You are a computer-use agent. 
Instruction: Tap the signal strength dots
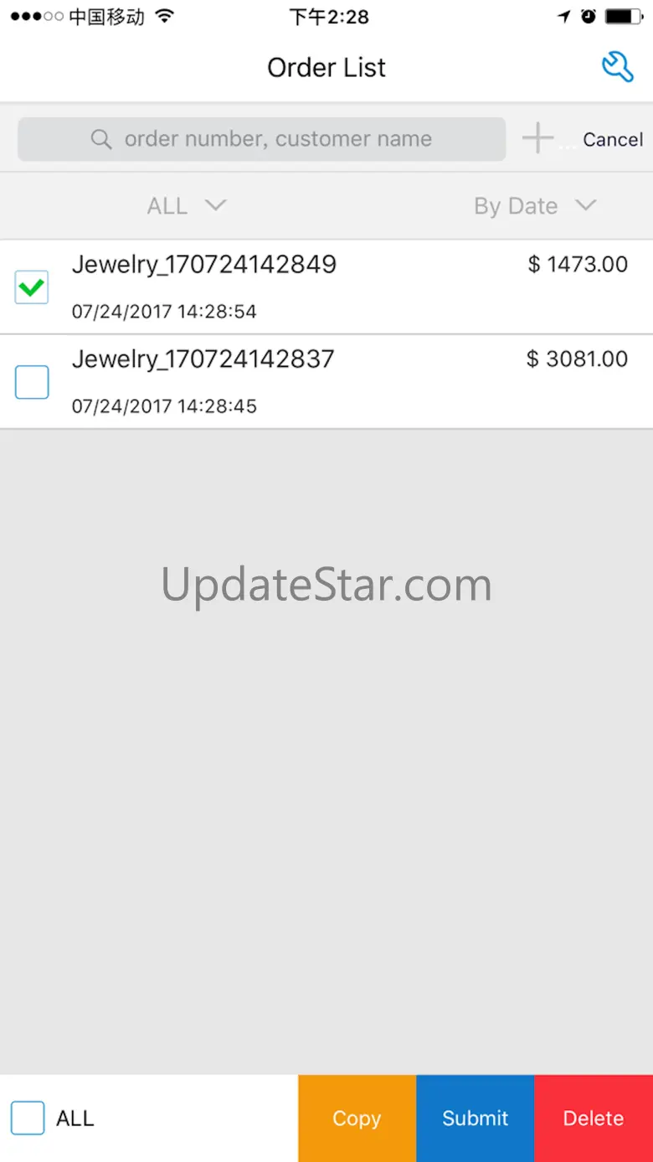[36, 16]
